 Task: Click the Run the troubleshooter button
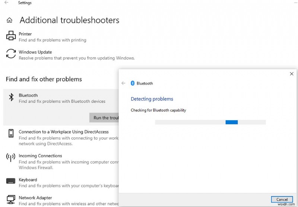point(104,118)
